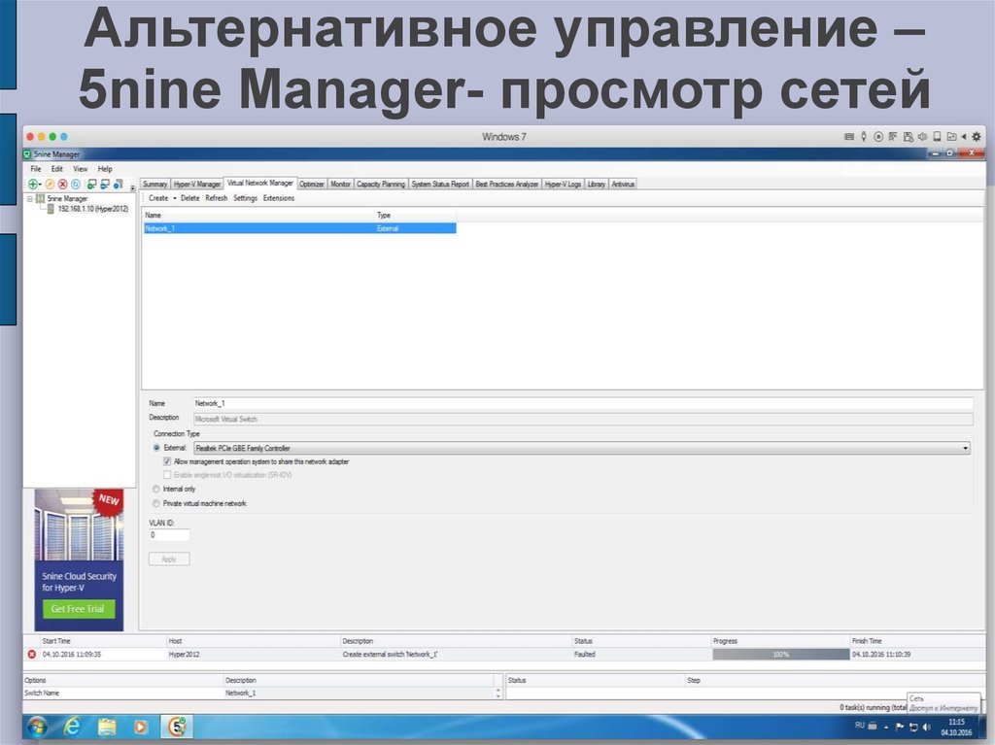The height and width of the screenshot is (745, 995).
Task: Click Extensions in network toolbar
Action: 279,198
